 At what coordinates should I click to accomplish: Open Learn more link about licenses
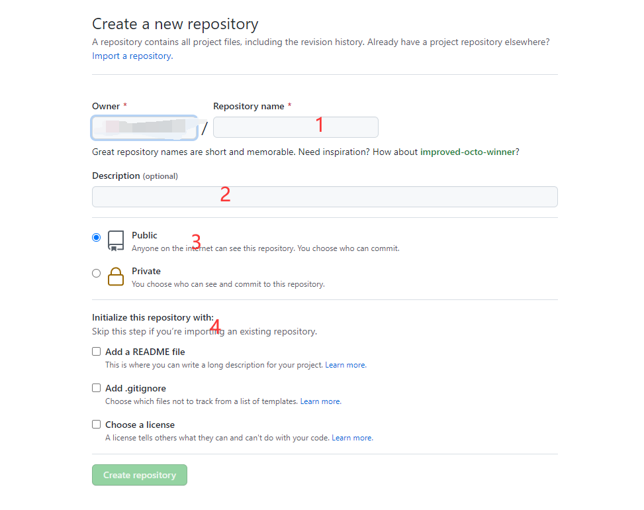(352, 438)
